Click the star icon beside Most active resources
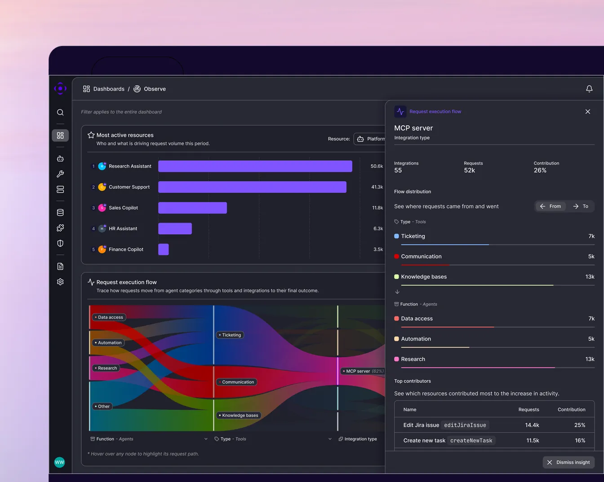 point(91,135)
